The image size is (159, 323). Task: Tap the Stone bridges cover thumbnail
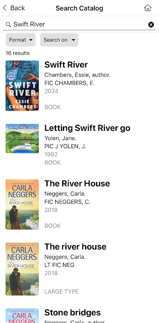point(22,316)
